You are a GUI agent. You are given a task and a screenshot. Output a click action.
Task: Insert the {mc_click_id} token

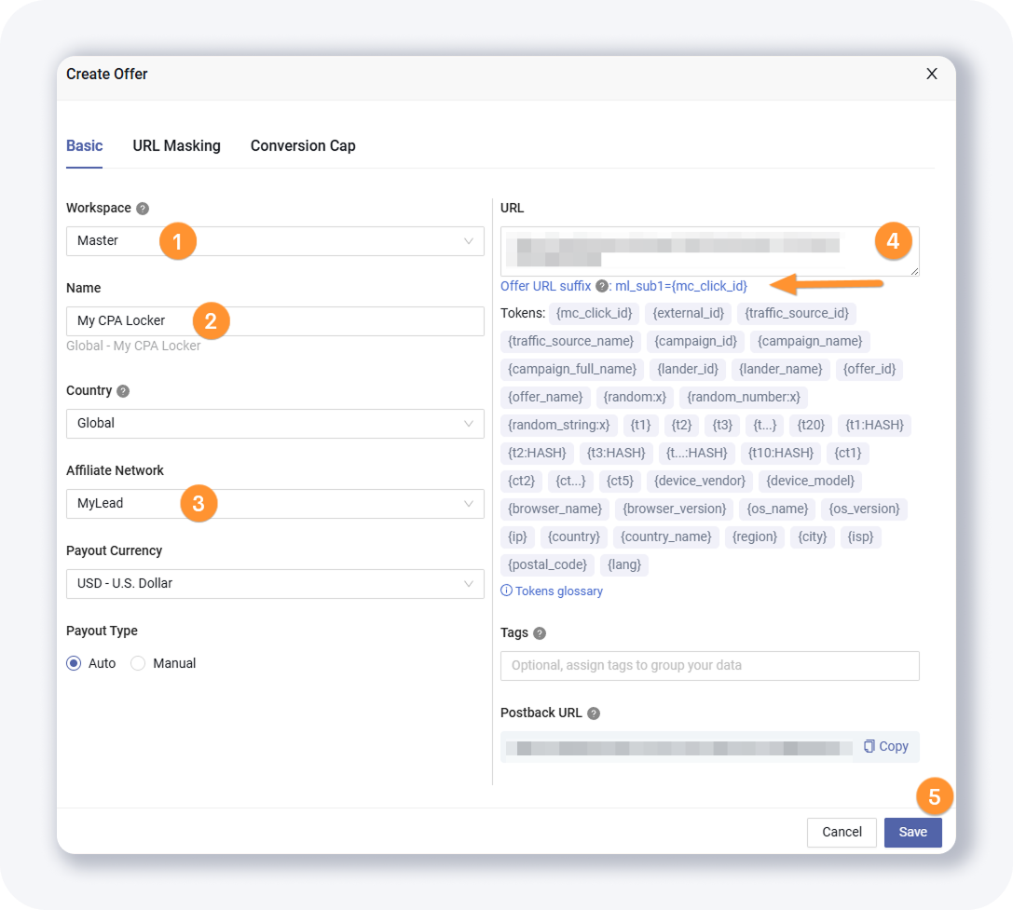pos(594,313)
